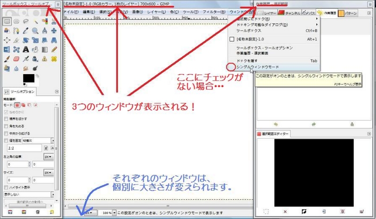Choose the subtract from selection mode icon
376x219 pixels.
coord(29,105)
